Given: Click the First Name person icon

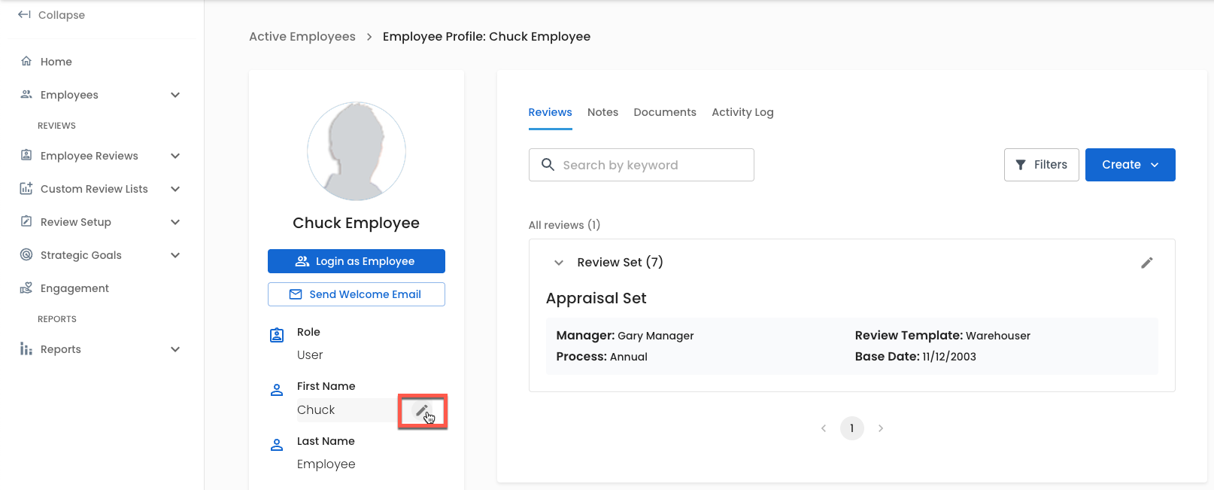Looking at the screenshot, I should 277,390.
